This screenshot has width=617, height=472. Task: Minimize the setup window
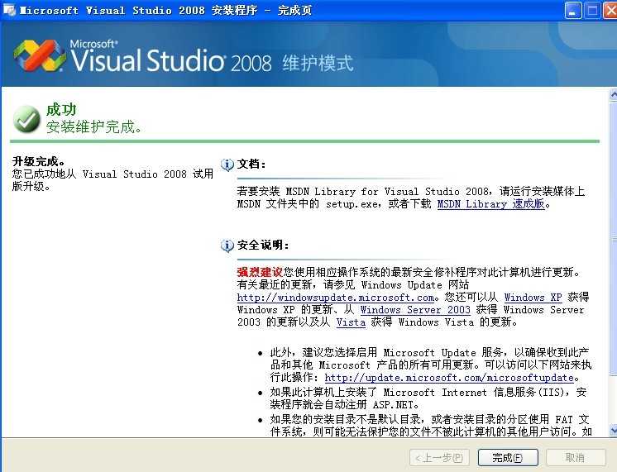tap(573, 11)
